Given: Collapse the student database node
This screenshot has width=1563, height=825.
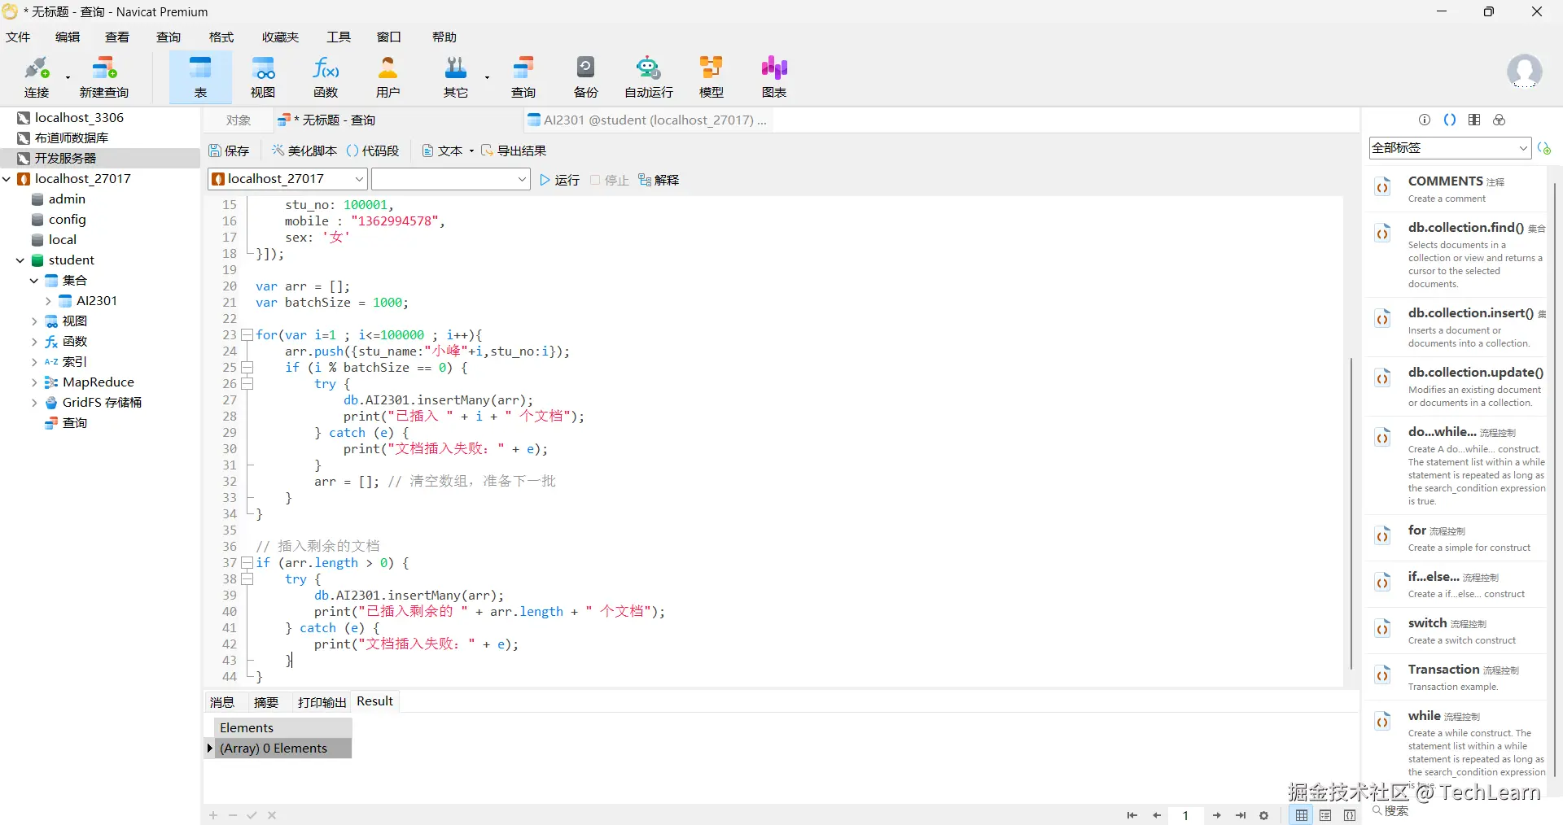Looking at the screenshot, I should [x=20, y=260].
